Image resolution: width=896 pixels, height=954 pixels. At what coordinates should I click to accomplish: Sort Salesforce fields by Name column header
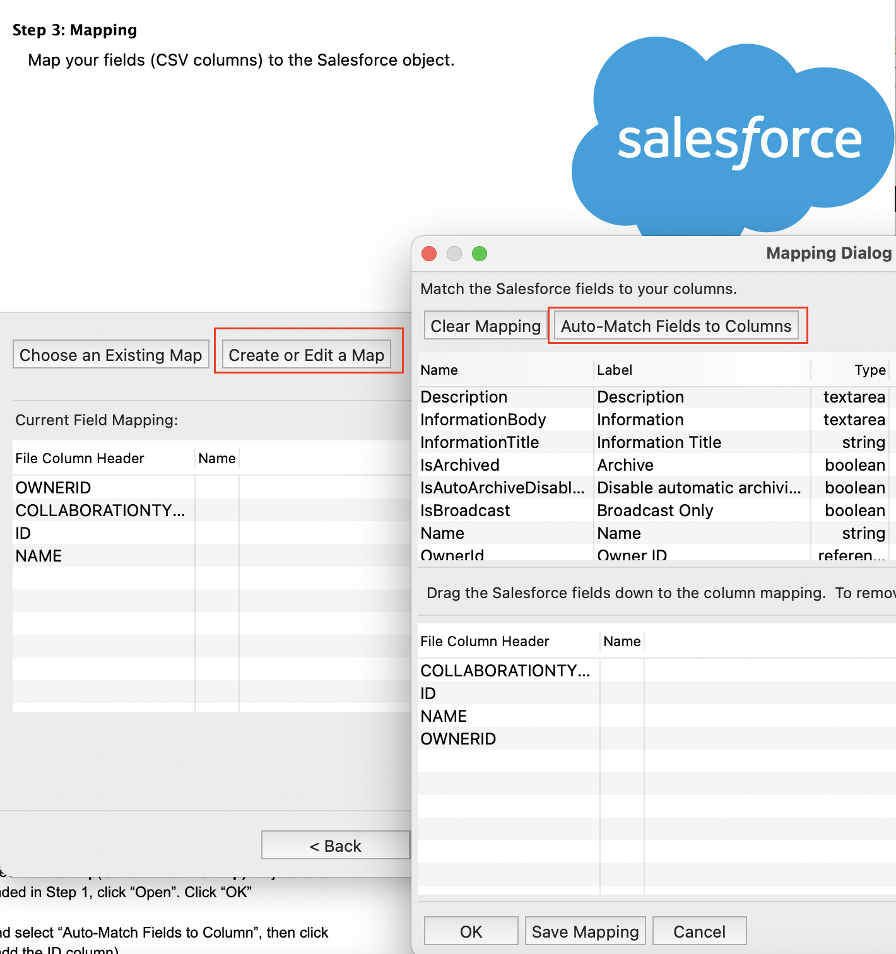(x=505, y=370)
